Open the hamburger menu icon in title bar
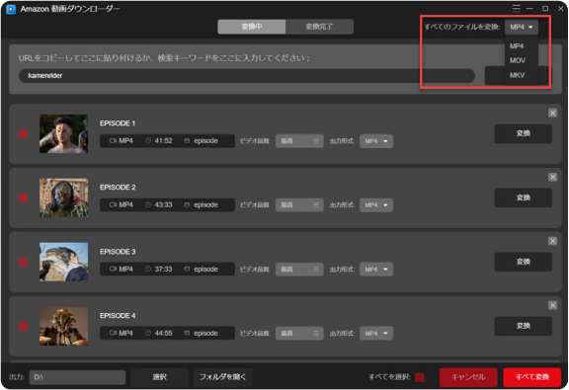The width and height of the screenshot is (569, 390). [x=516, y=8]
